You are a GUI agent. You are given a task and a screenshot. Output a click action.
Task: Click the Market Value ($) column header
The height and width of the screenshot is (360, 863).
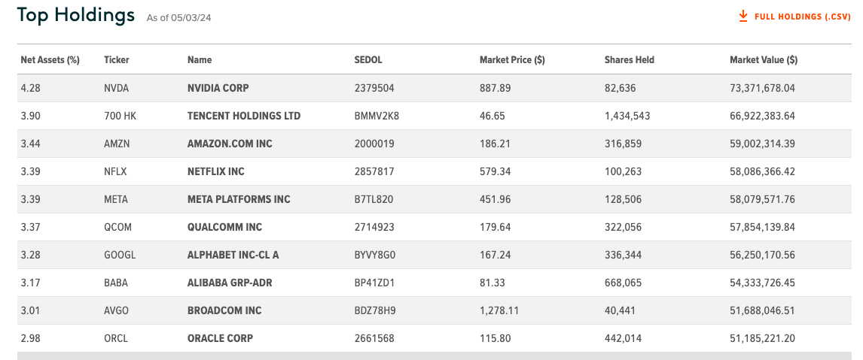click(x=764, y=60)
